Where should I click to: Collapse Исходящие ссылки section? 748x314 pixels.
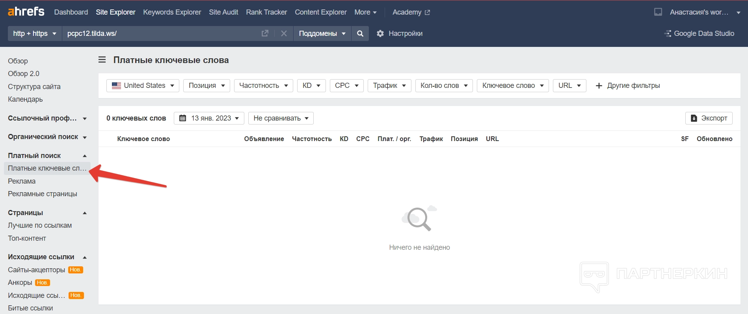47,257
